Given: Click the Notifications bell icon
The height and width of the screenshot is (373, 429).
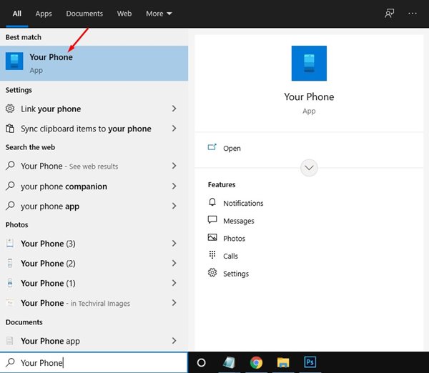Looking at the screenshot, I should (212, 202).
